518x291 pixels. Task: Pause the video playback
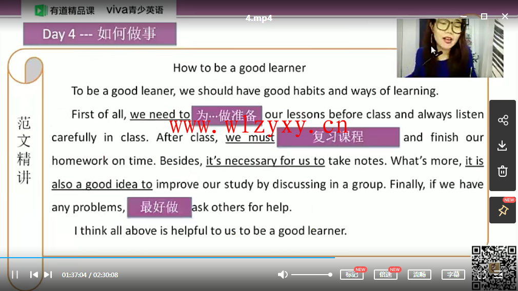(15, 275)
